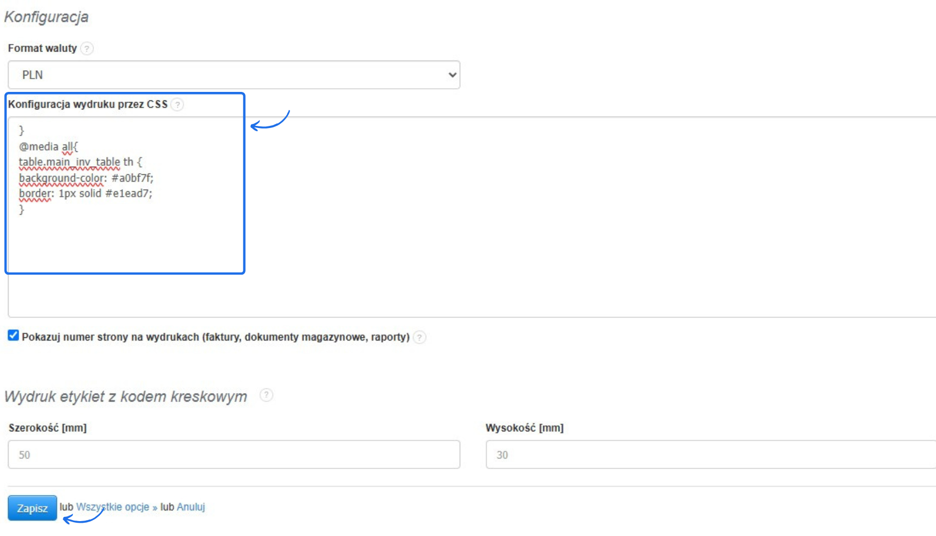This screenshot has width=936, height=536.
Task: Click the Szerokość [mm] input field
Action: click(x=234, y=455)
